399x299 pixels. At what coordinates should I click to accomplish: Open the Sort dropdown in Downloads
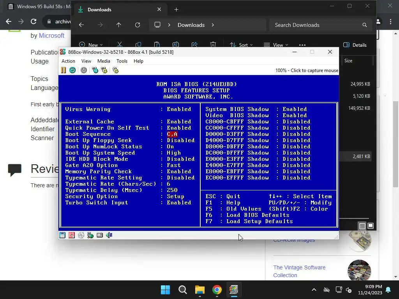[241, 45]
